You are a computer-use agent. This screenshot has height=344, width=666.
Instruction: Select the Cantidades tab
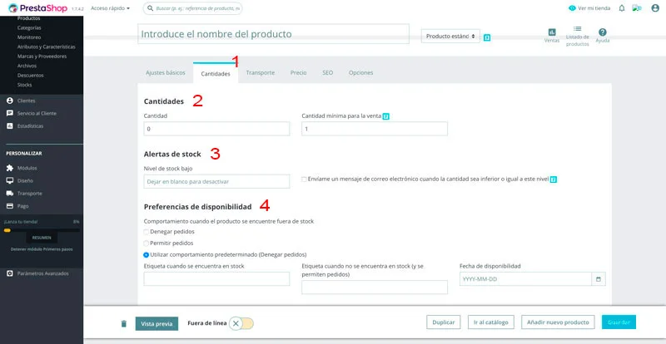pyautogui.click(x=216, y=73)
